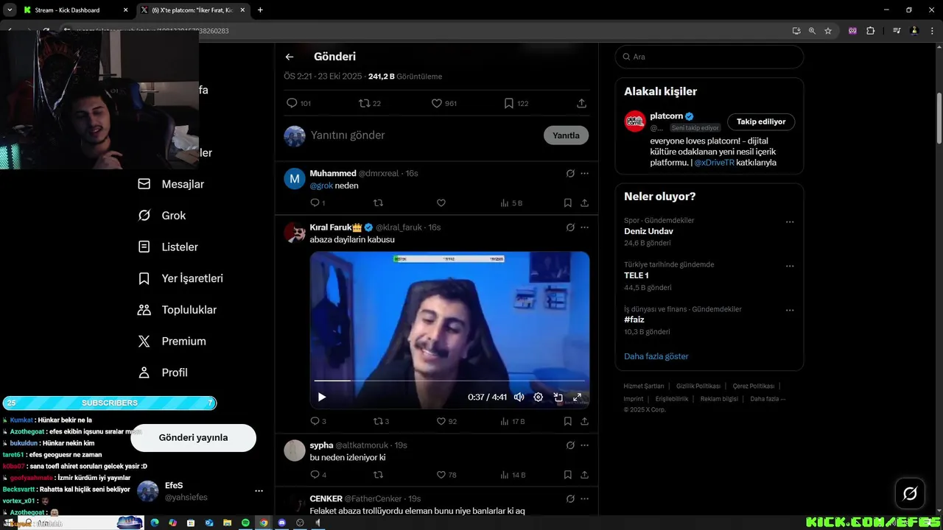The width and height of the screenshot is (943, 530).
Task: Open video settings gear
Action: coord(539,397)
